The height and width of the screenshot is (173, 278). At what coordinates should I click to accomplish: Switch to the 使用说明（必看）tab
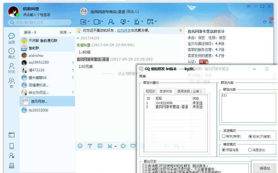click(190, 91)
